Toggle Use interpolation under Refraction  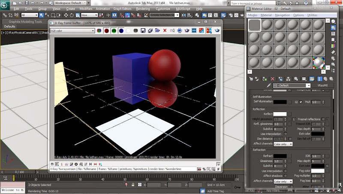286,171
